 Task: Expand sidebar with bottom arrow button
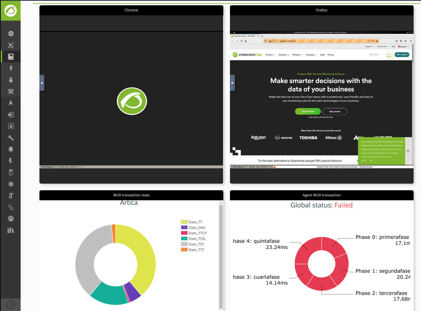click(11, 305)
